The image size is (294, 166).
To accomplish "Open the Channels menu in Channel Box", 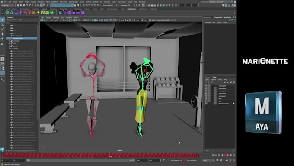I will (x=208, y=23).
